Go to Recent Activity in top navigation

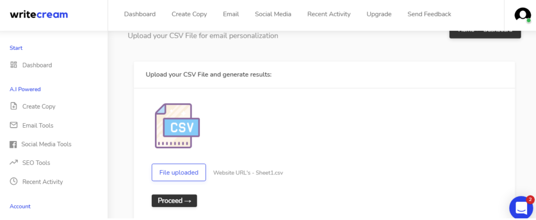click(329, 14)
